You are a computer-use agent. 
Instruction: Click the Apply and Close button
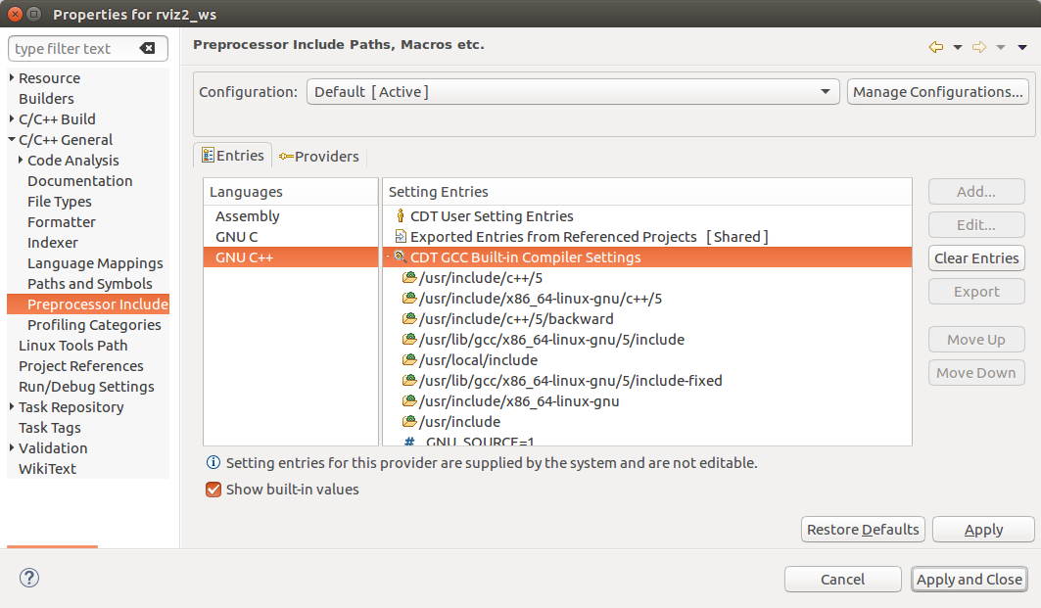tap(969, 580)
